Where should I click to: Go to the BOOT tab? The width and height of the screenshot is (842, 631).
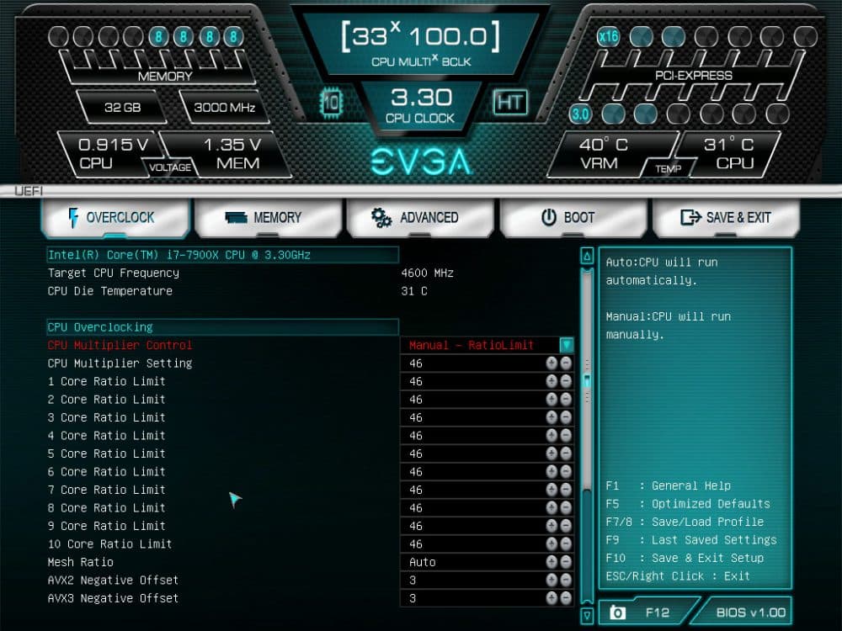pyautogui.click(x=573, y=218)
